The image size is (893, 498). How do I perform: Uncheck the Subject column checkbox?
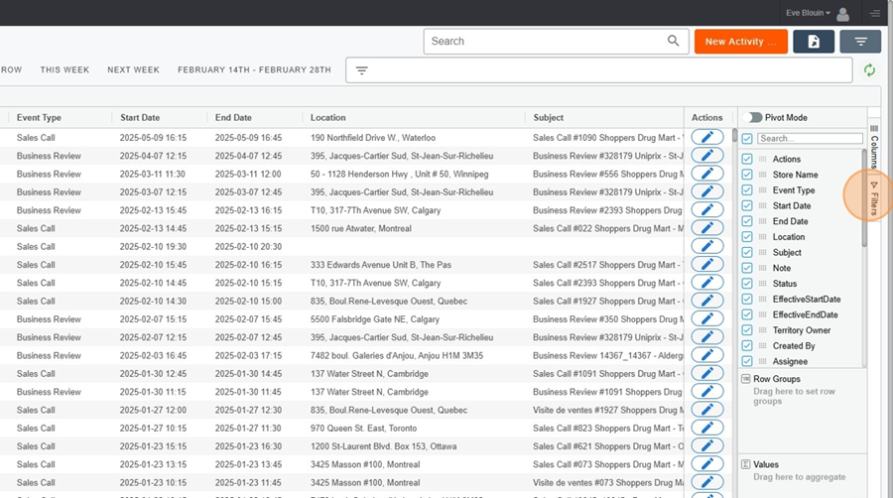(747, 252)
